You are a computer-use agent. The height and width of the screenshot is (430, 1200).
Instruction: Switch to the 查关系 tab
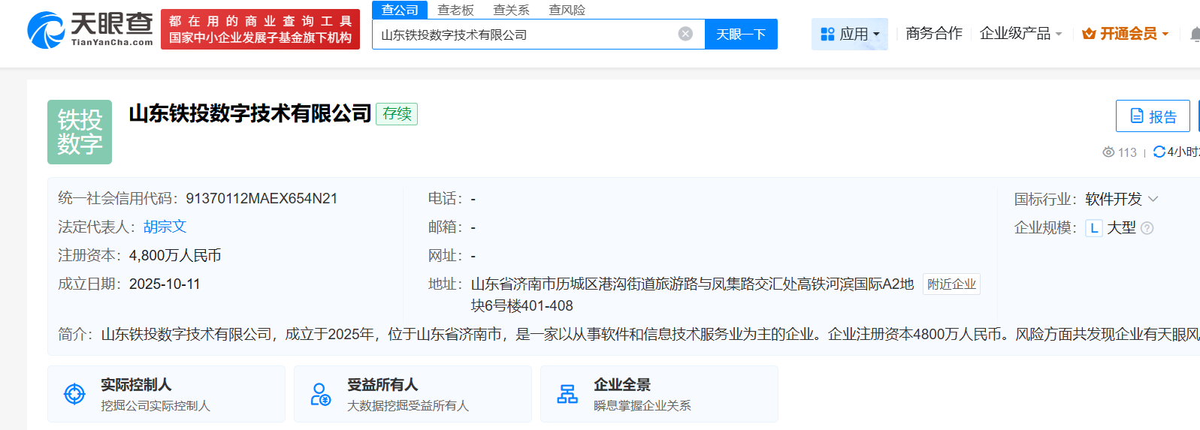click(511, 10)
